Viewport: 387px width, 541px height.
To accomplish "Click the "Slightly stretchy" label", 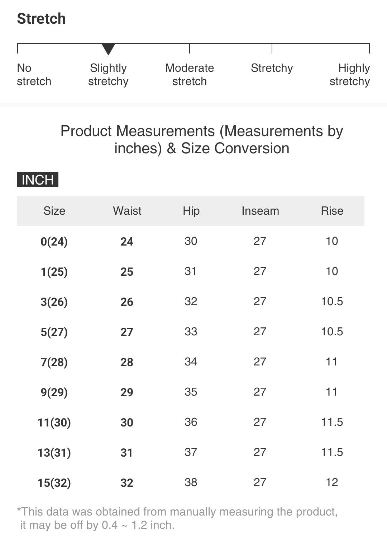I will (108, 75).
